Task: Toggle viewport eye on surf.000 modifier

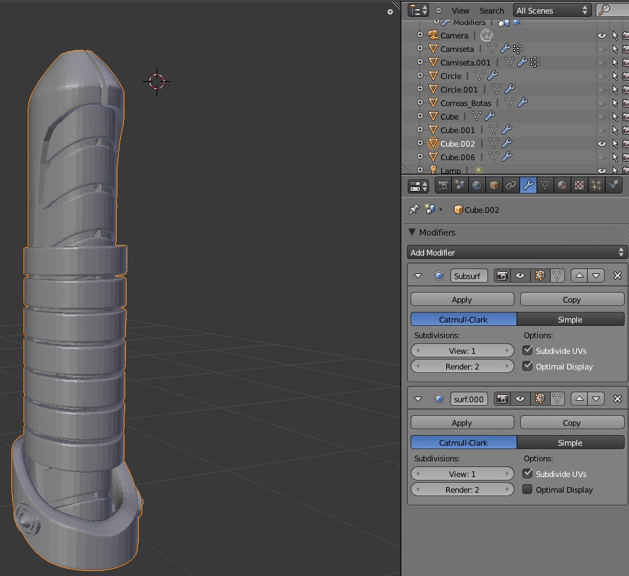Action: [x=520, y=399]
